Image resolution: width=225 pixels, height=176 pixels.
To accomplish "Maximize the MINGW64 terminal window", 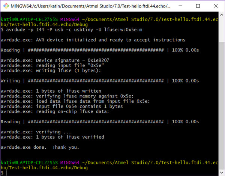I will pos(198,6).
